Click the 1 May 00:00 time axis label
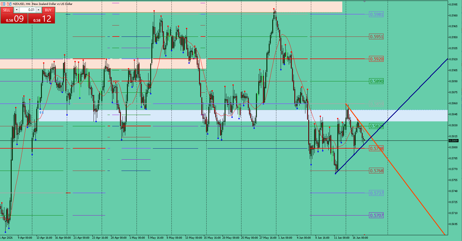The width and height of the screenshot is (462, 241). coord(137,238)
